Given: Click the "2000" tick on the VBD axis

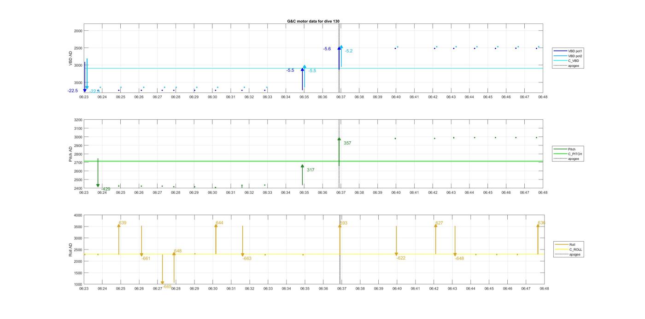Looking at the screenshot, I should pos(78,31).
